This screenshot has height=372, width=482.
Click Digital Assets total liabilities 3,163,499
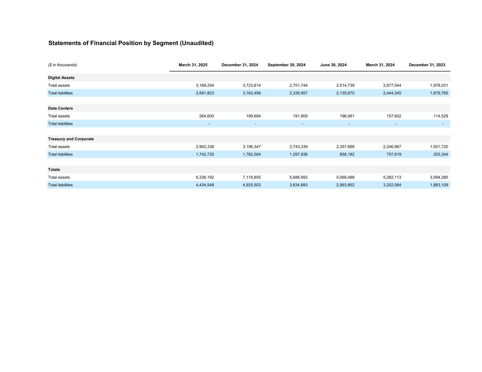pyautogui.click(x=252, y=93)
